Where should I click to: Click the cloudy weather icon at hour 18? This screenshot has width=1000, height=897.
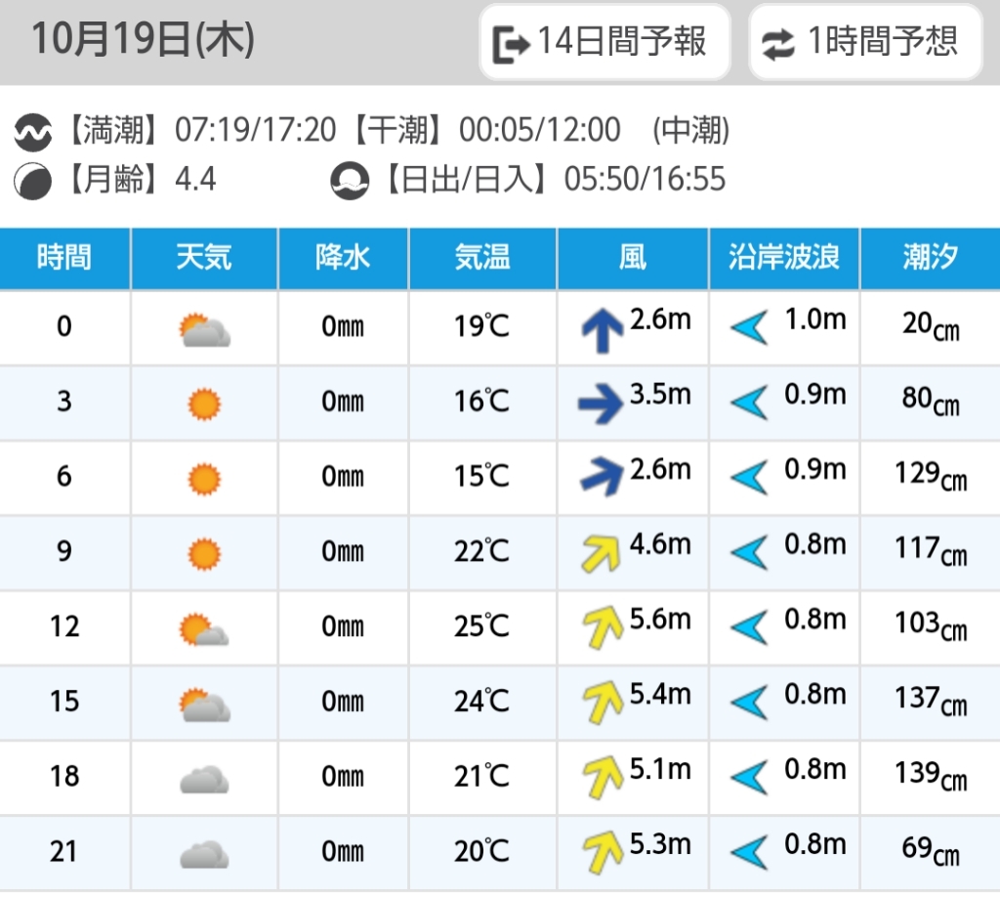tap(204, 779)
